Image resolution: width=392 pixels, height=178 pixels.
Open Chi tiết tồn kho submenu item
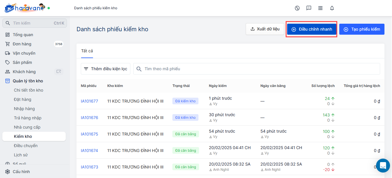[28, 90]
